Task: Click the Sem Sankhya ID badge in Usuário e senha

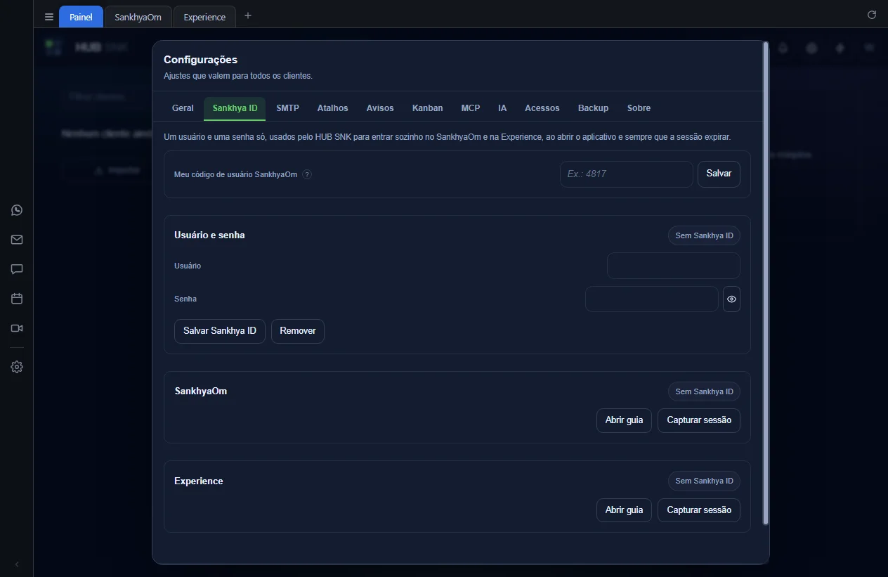Action: pyautogui.click(x=704, y=235)
